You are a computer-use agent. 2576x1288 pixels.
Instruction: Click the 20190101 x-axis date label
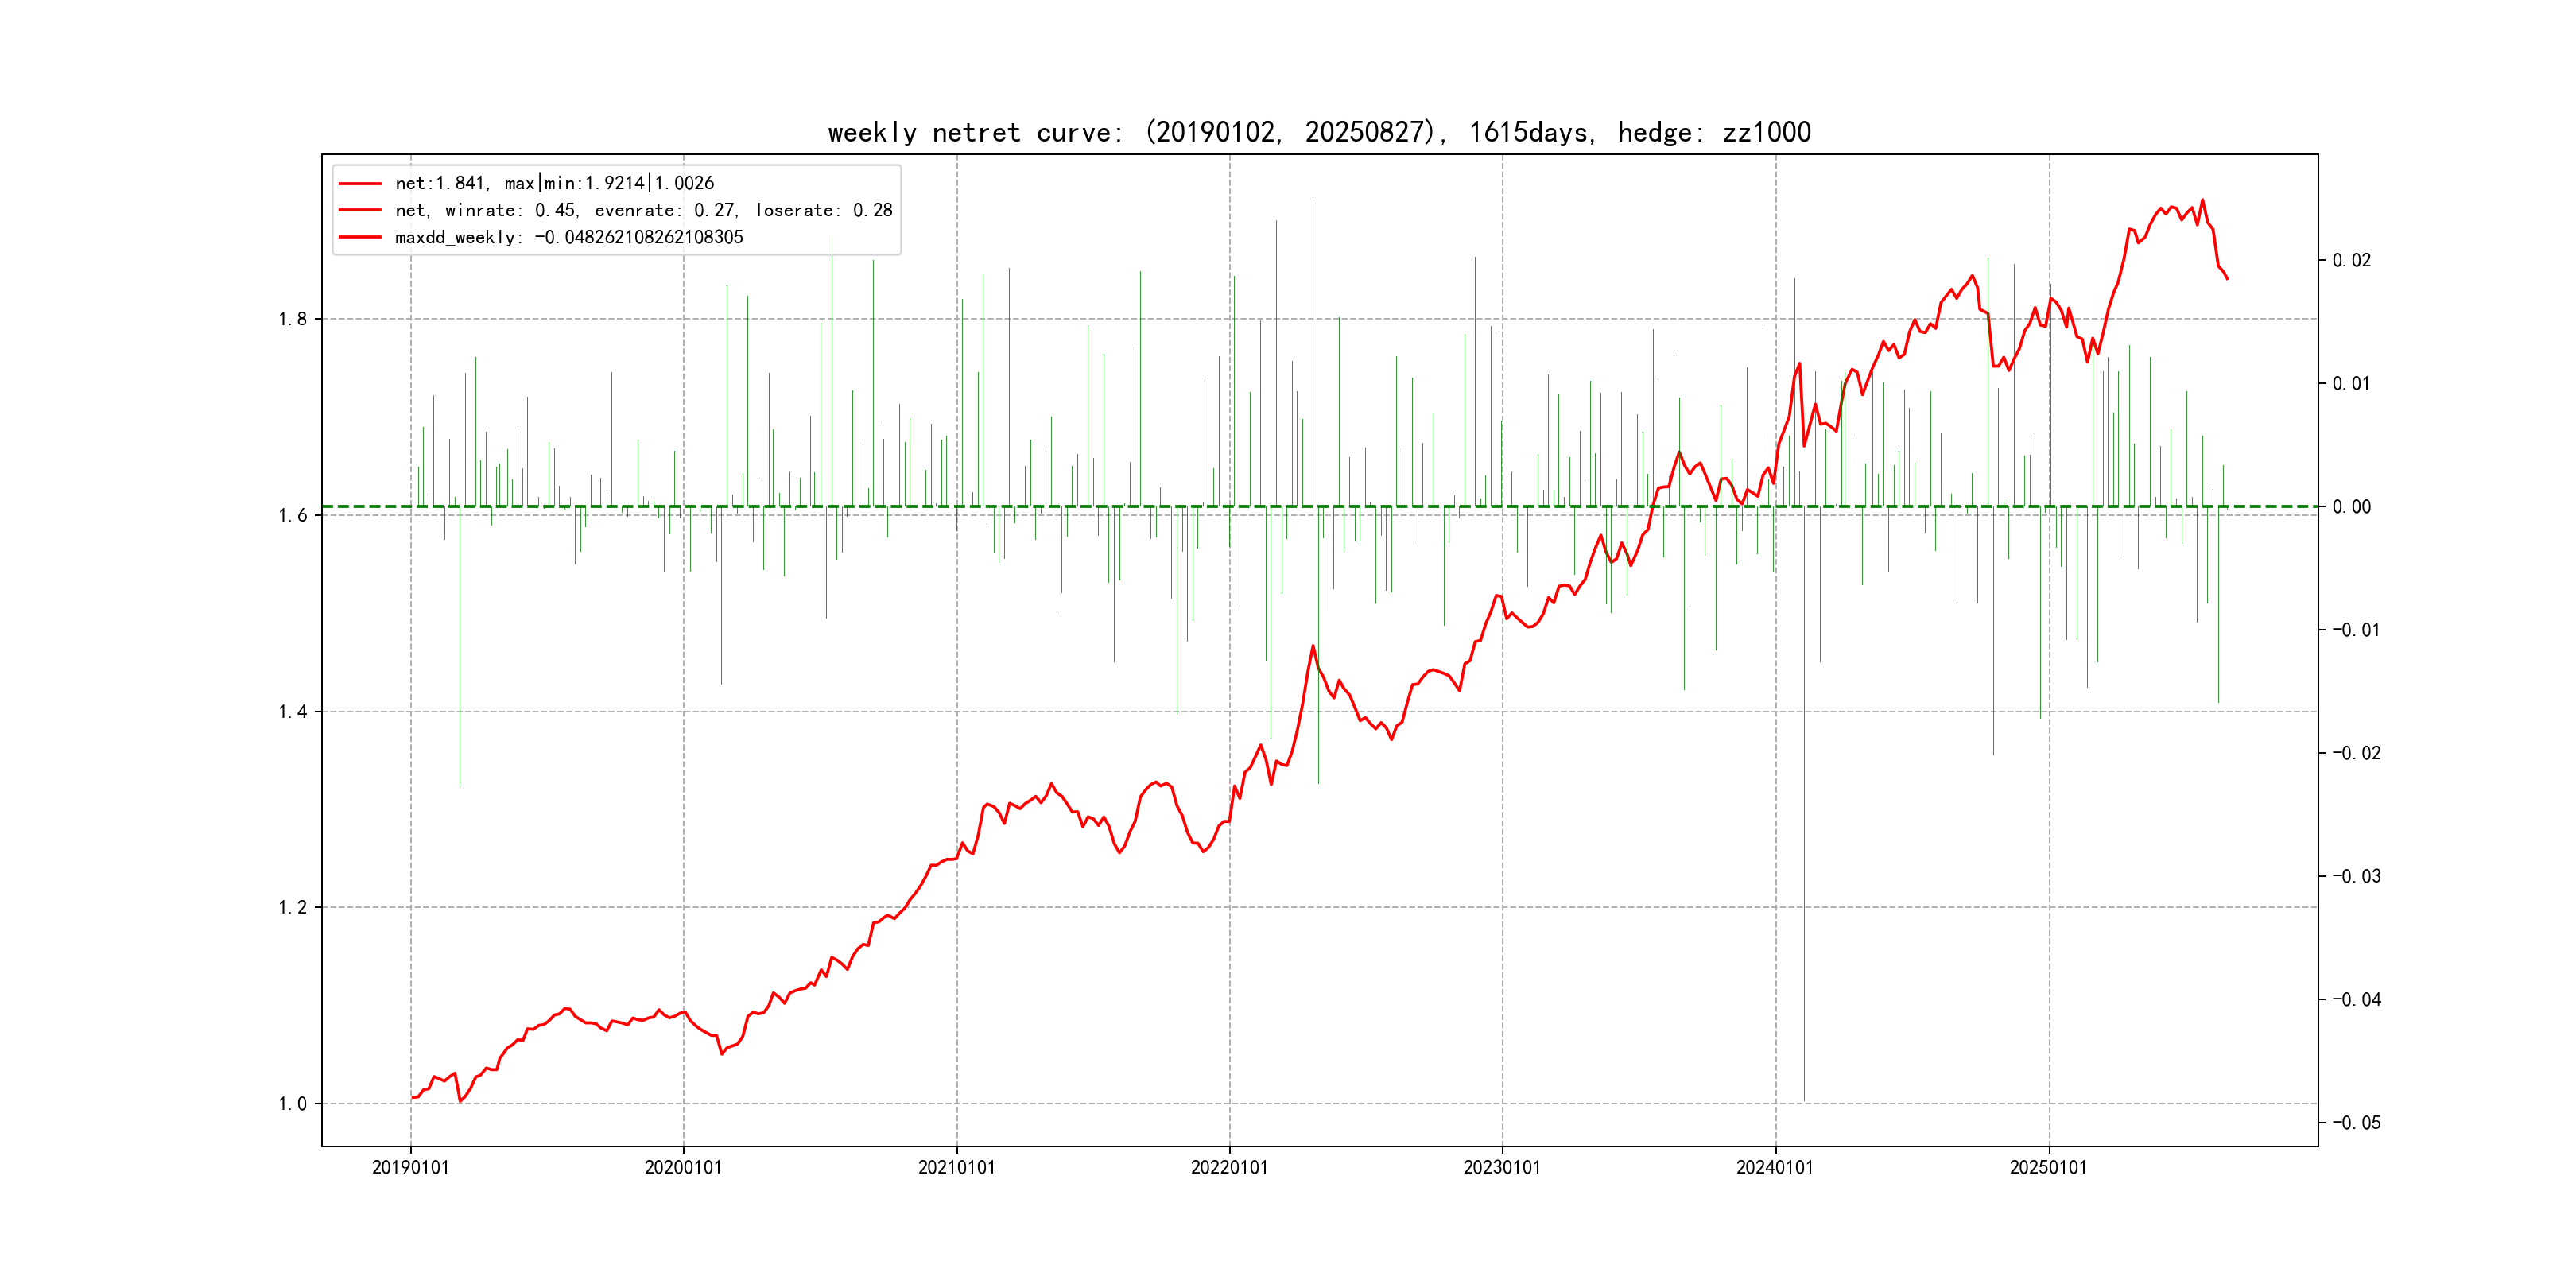[x=410, y=1167]
